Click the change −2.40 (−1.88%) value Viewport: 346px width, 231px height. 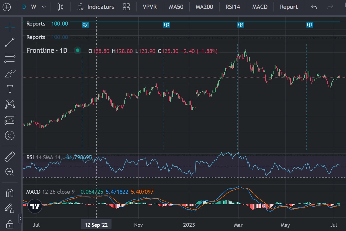[199, 51]
